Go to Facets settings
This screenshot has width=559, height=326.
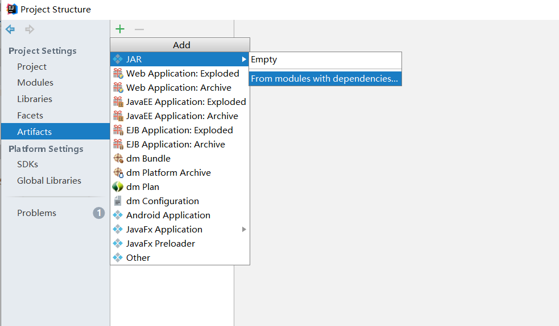(55, 115)
